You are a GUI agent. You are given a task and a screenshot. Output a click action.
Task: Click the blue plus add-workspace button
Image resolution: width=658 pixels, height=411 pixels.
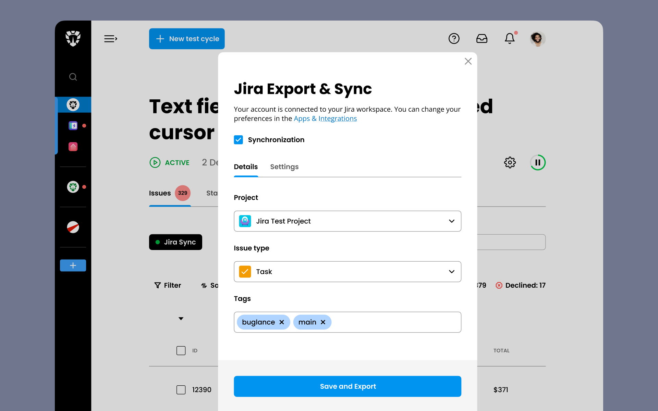(73, 265)
